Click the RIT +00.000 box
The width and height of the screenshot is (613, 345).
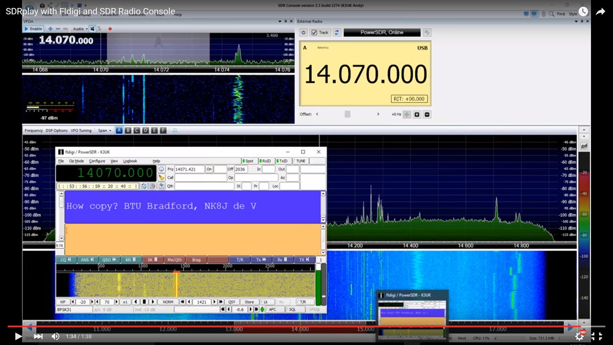409,99
